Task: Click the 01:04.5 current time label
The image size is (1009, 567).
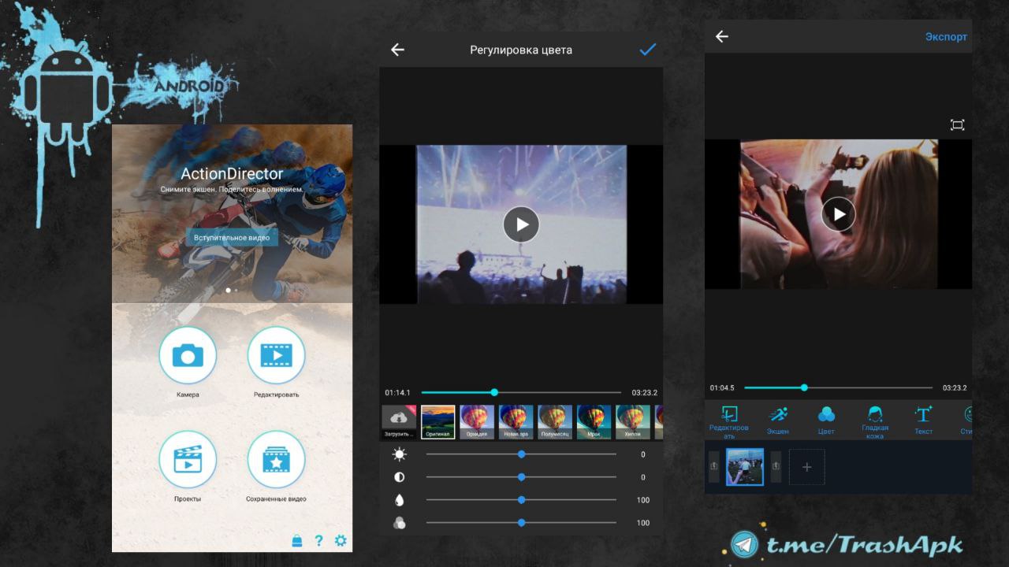Action: (x=722, y=387)
